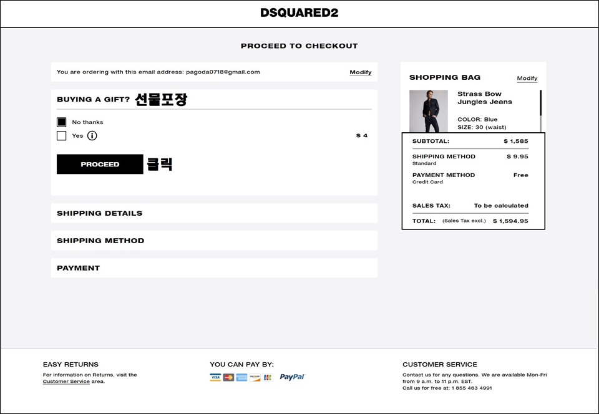Click the DSQUARED2 logo
599x414 pixels.
click(x=299, y=12)
